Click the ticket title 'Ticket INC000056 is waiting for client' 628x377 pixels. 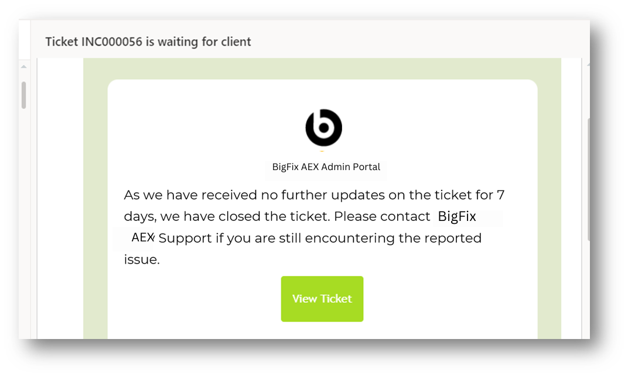click(148, 41)
